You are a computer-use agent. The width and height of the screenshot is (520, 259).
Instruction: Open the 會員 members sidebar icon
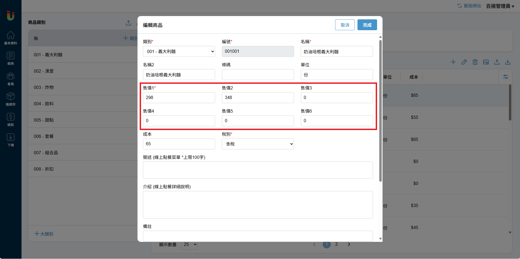coord(11,79)
